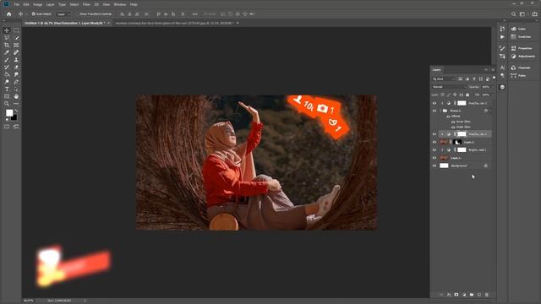This screenshot has height=304, width=541.
Task: Open the Edit Toolbar ellipsis
Action: (16, 104)
